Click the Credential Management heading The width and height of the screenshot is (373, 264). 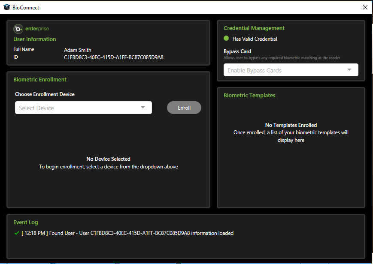[x=254, y=28]
